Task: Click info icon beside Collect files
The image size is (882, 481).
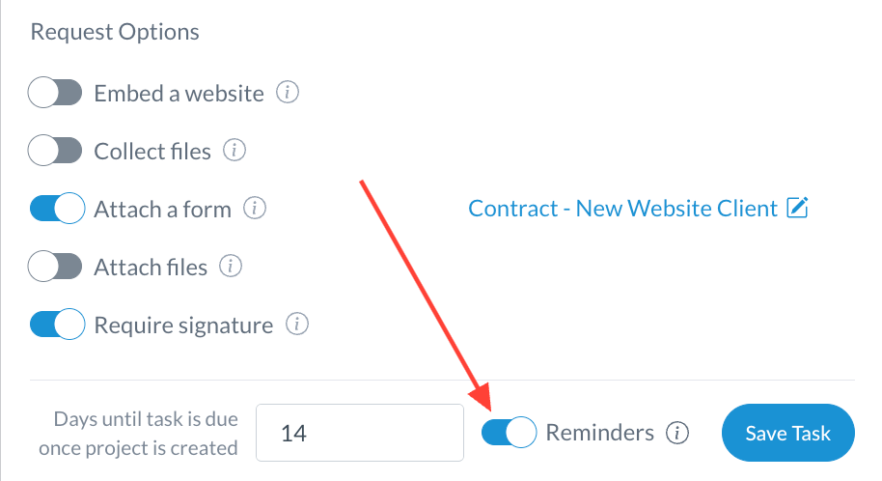Action: click(234, 152)
